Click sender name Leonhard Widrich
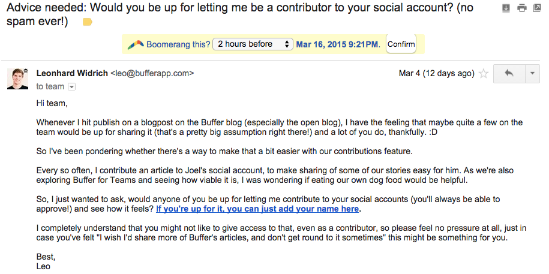 (72, 74)
